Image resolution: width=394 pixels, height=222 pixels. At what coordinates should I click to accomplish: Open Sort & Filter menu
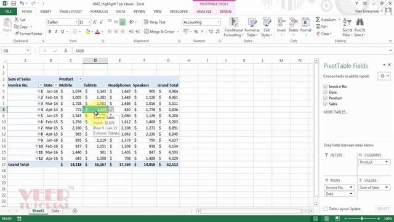347,28
